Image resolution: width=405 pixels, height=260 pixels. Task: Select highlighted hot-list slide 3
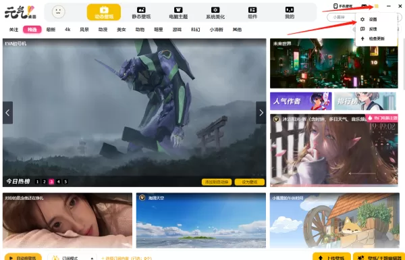(x=51, y=182)
